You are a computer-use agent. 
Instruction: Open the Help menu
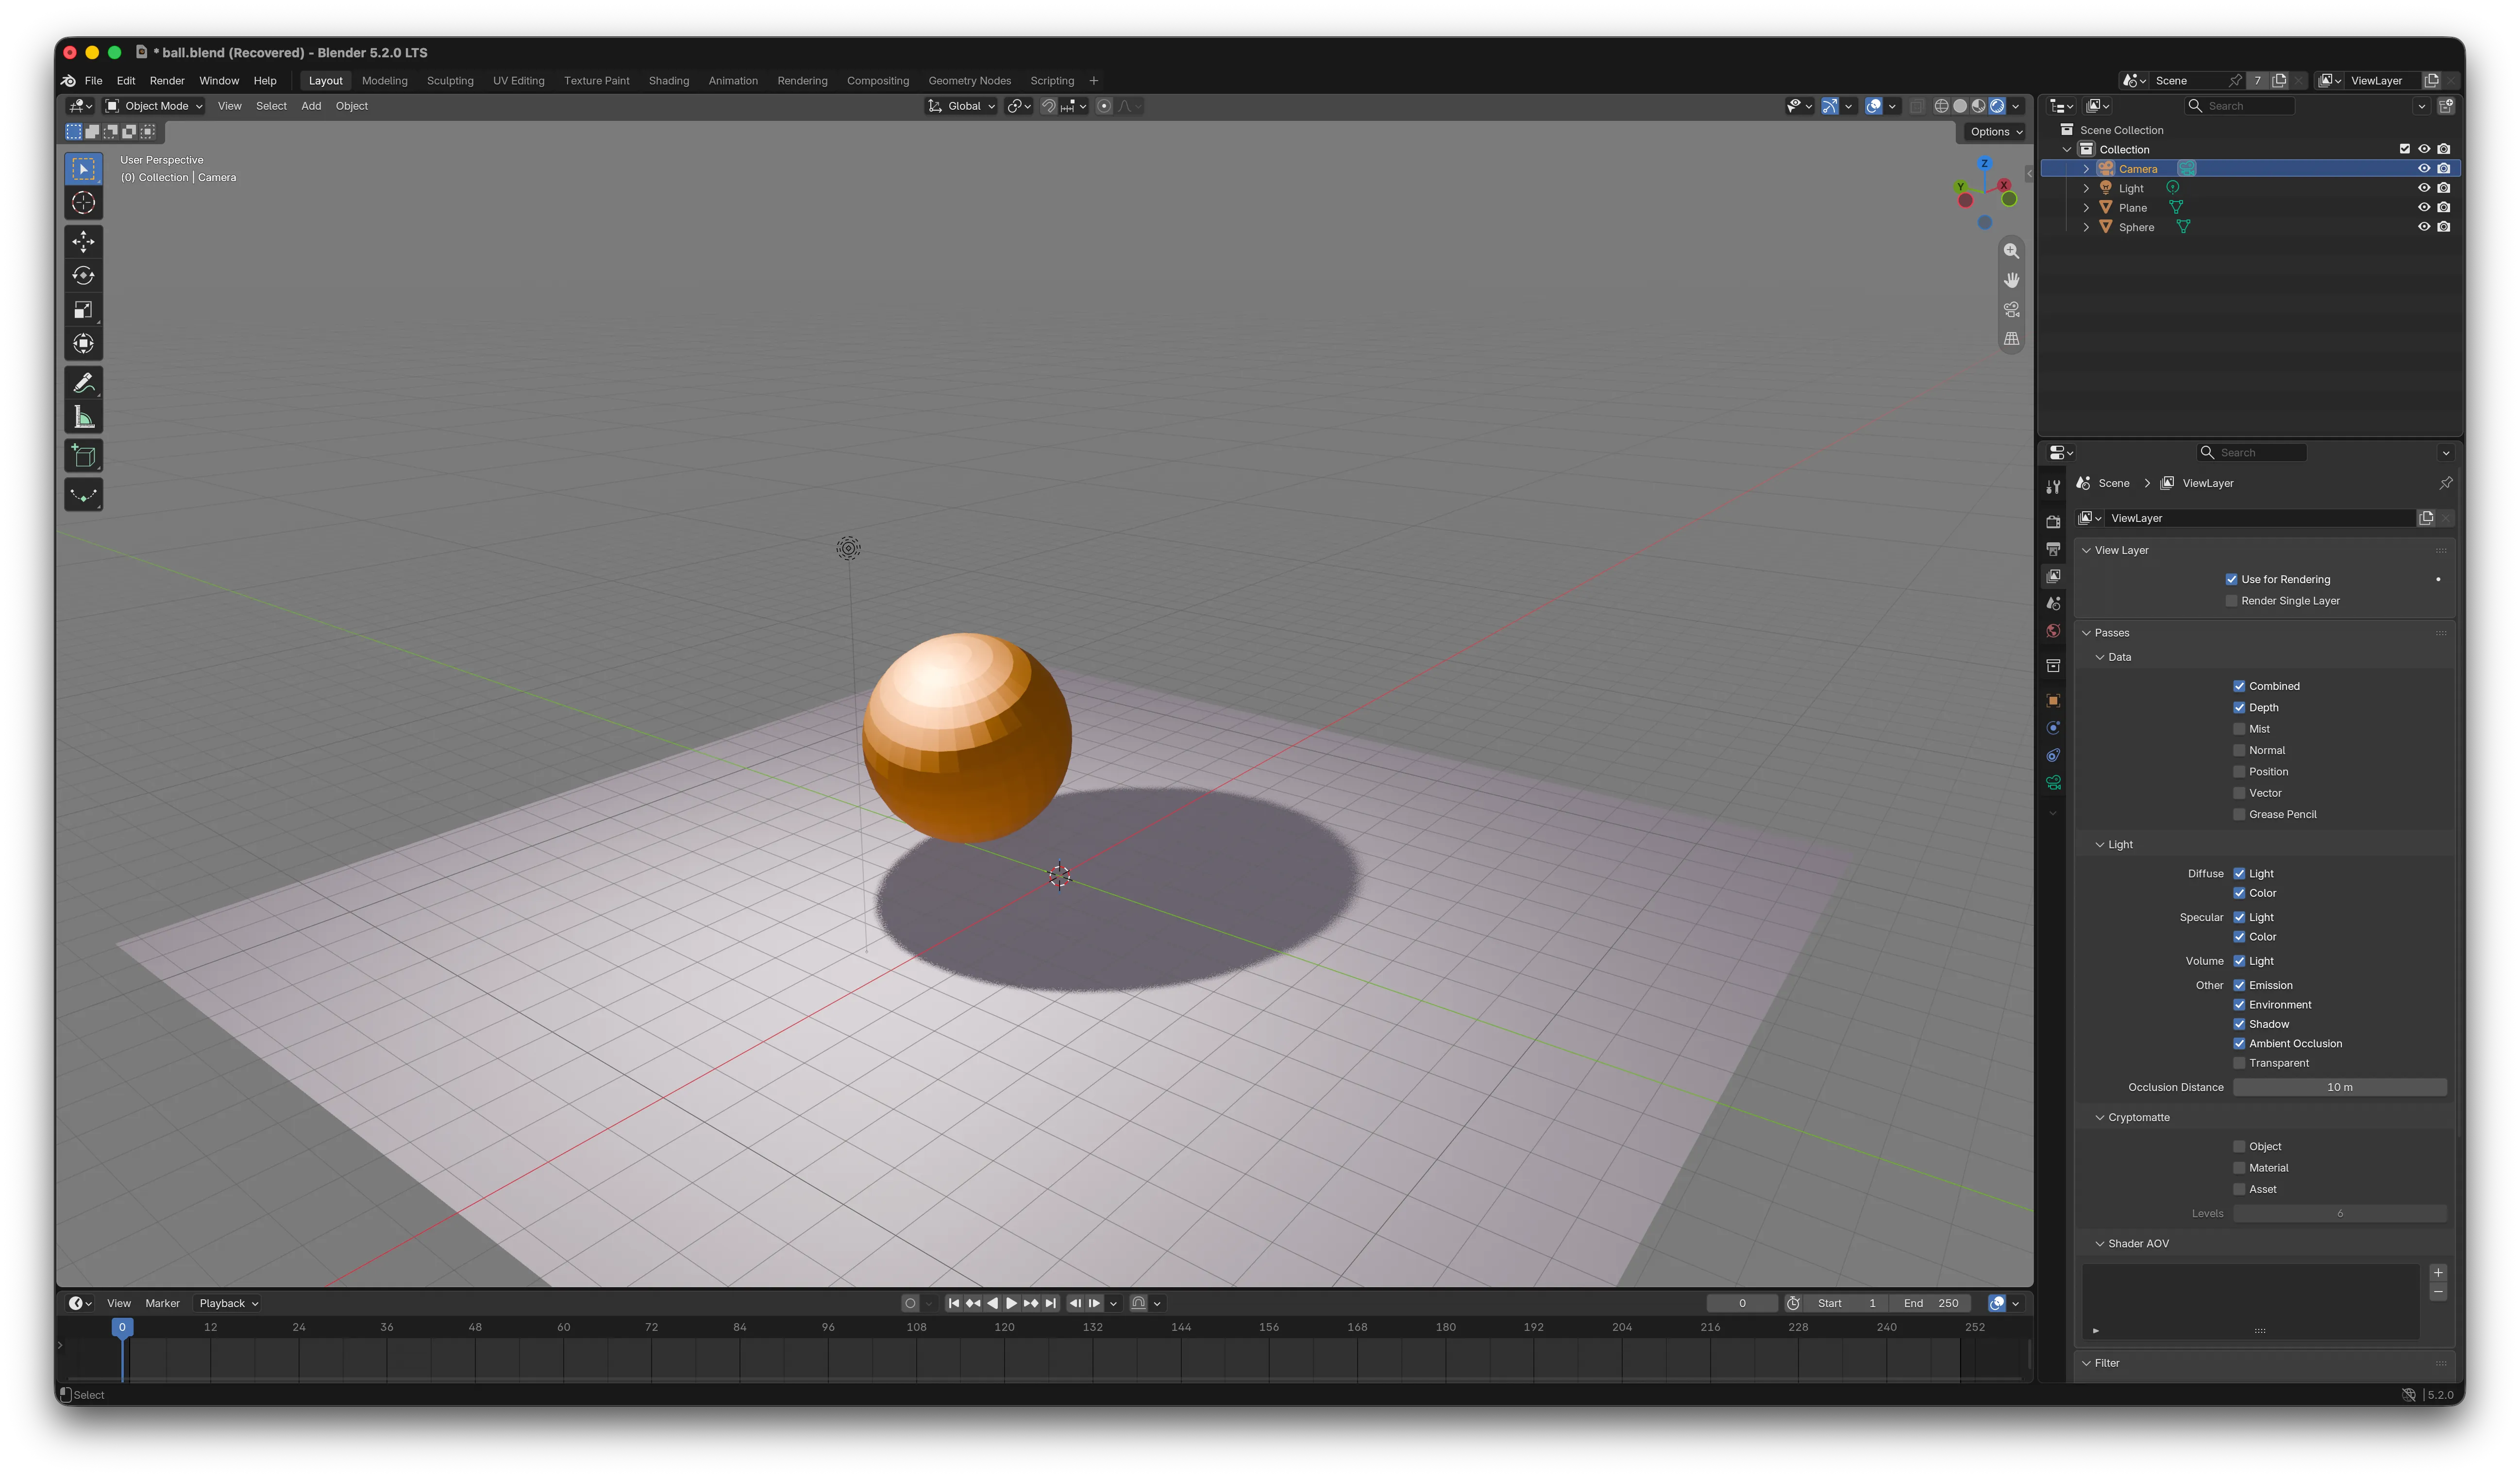click(x=265, y=81)
